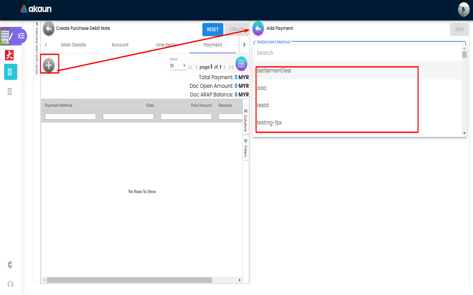Open the settings gear in sidebar
Screen dimensions: 473x295
pos(10,265)
